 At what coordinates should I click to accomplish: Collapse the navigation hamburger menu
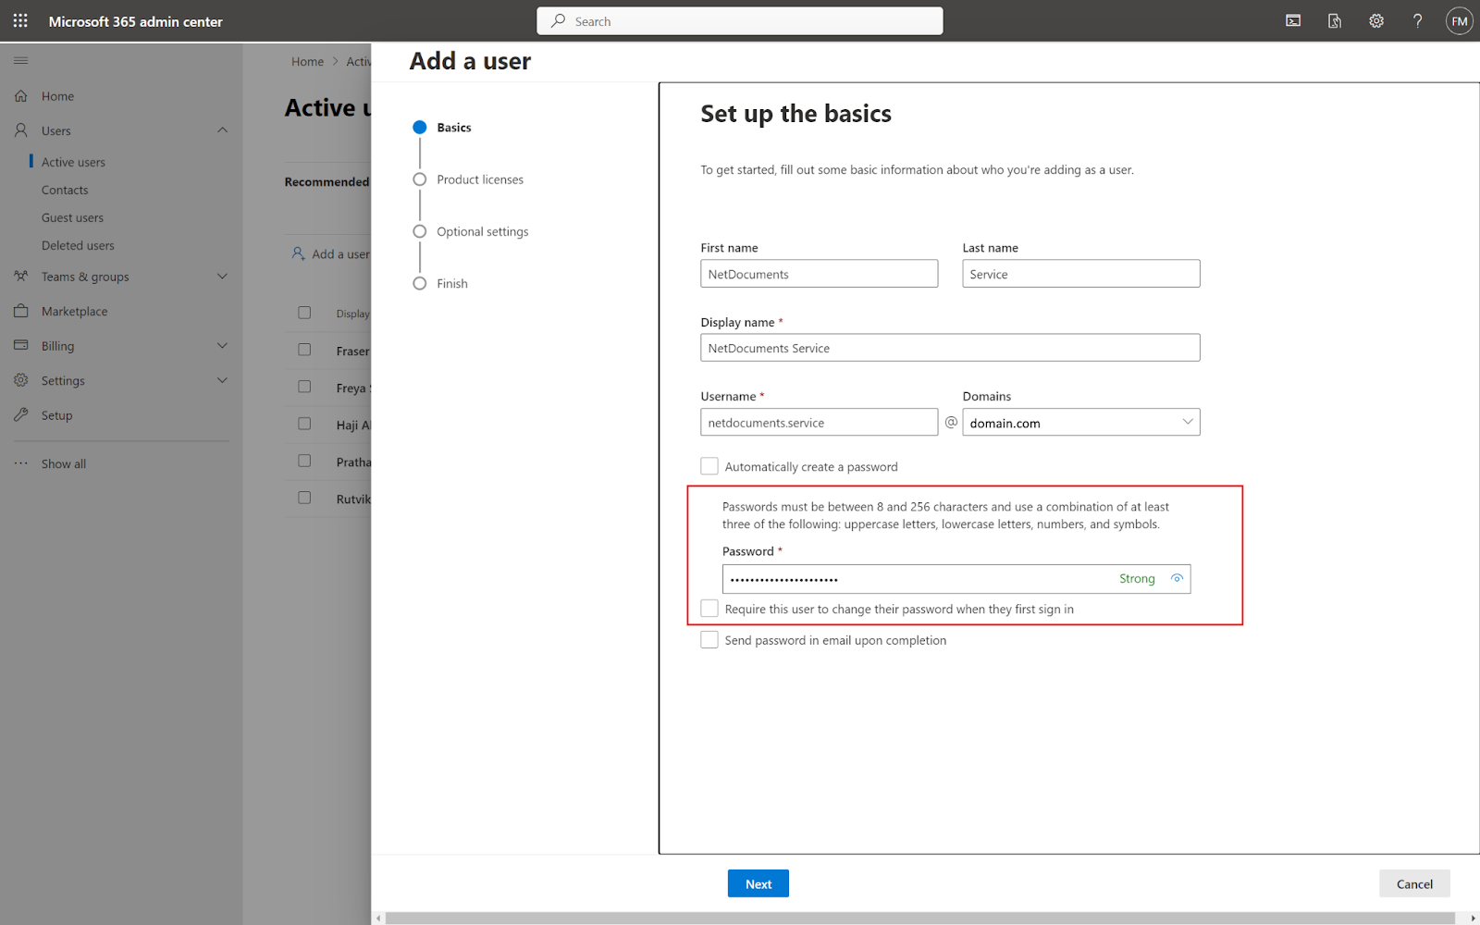tap(20, 60)
